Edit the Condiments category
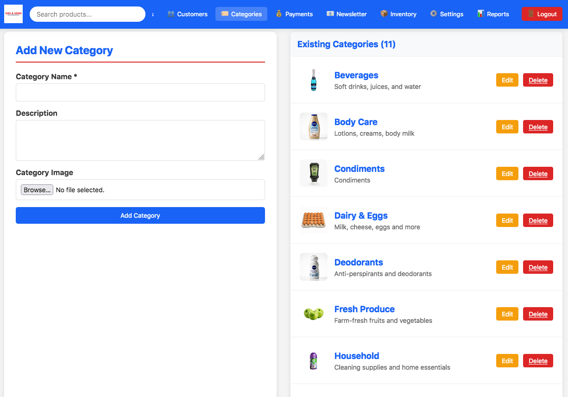Screen dimensions: 568x397 tap(507, 174)
